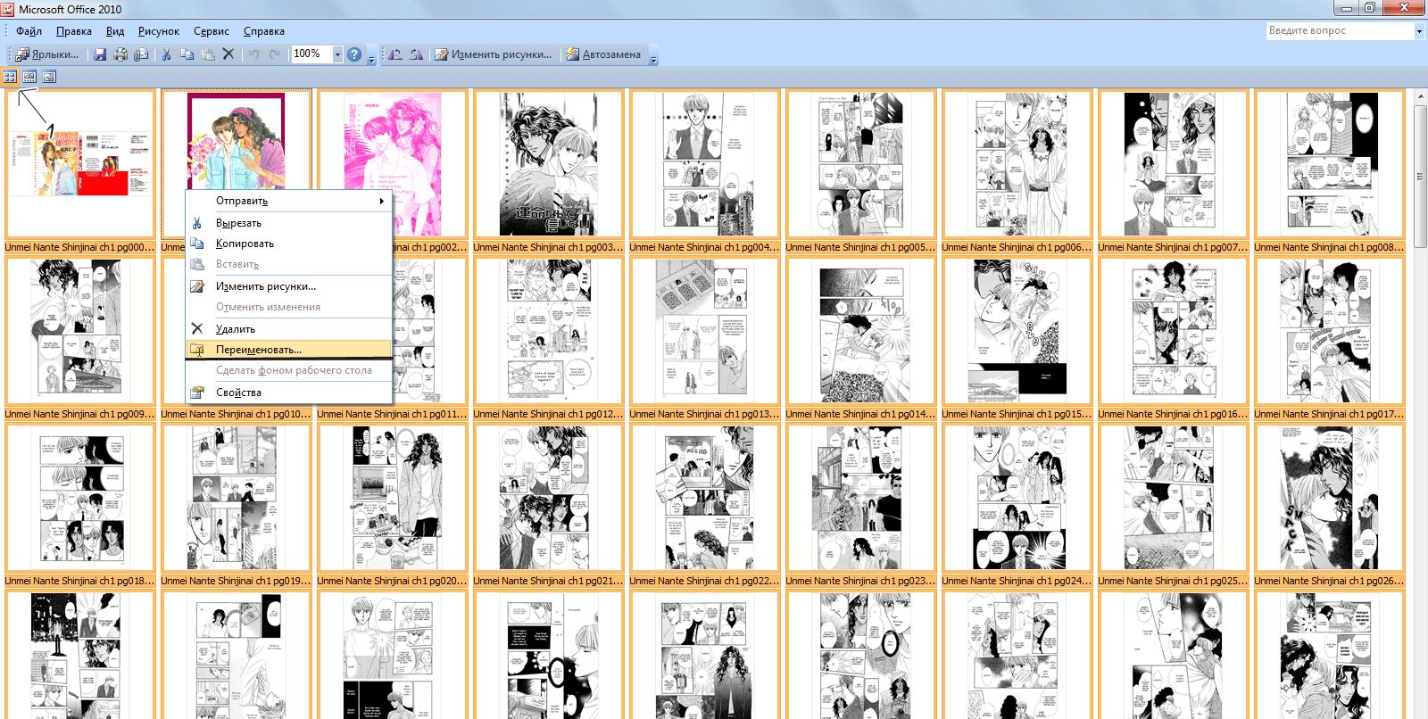Image resolution: width=1428 pixels, height=719 pixels.
Task: Click the Paste clipboard icon in the toolbar
Action: [207, 54]
